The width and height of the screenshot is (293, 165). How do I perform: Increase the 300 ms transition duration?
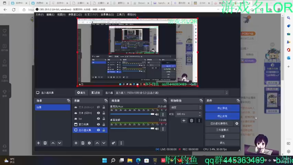(200, 113)
